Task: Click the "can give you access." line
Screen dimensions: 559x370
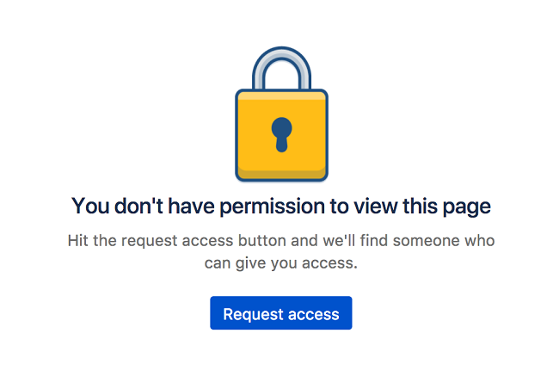Action: point(280,263)
